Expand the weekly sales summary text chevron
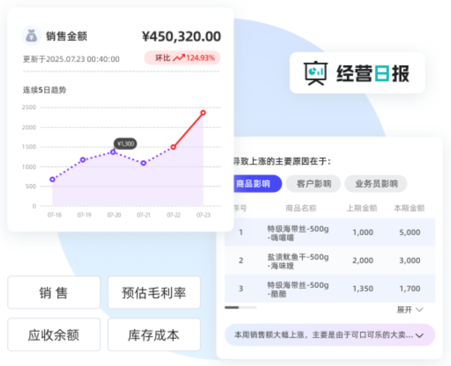Viewport: 451px width, 366px height. (x=419, y=335)
